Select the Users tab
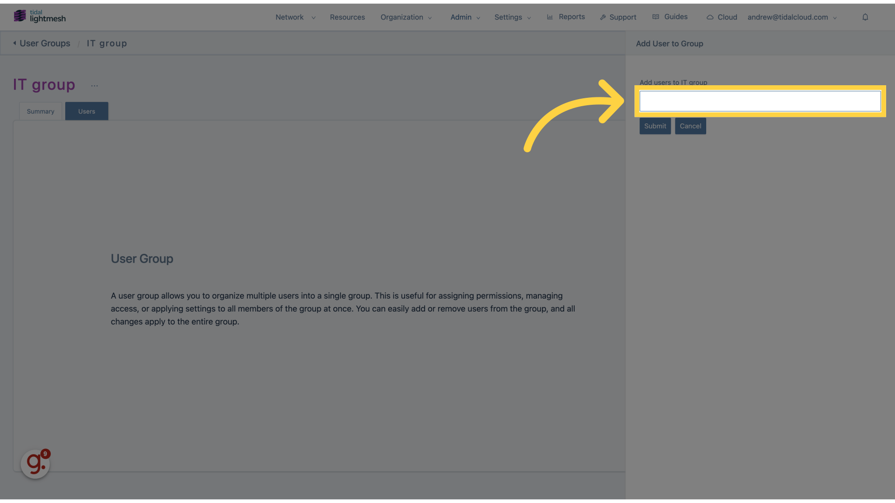Image resolution: width=895 pixels, height=503 pixels. (x=86, y=110)
